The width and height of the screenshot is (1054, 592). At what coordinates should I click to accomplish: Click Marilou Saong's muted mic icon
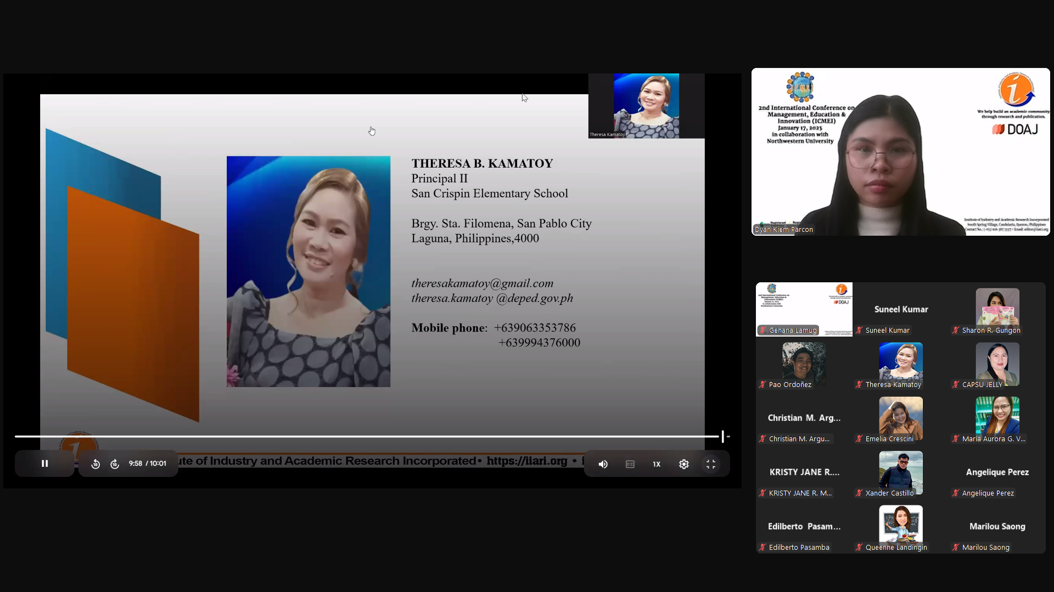coord(956,548)
